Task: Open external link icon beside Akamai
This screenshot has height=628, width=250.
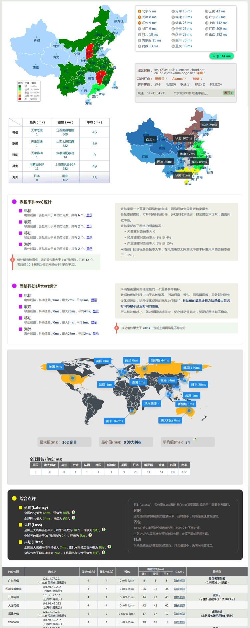Action: click(x=185, y=79)
